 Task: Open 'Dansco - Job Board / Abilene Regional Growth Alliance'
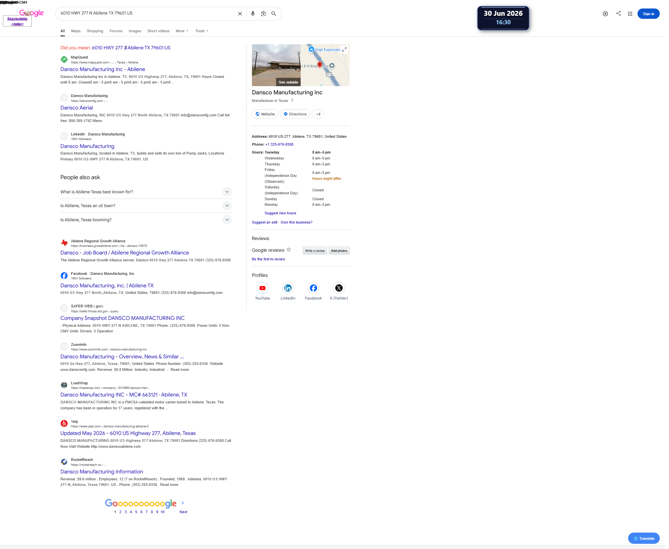[125, 253]
